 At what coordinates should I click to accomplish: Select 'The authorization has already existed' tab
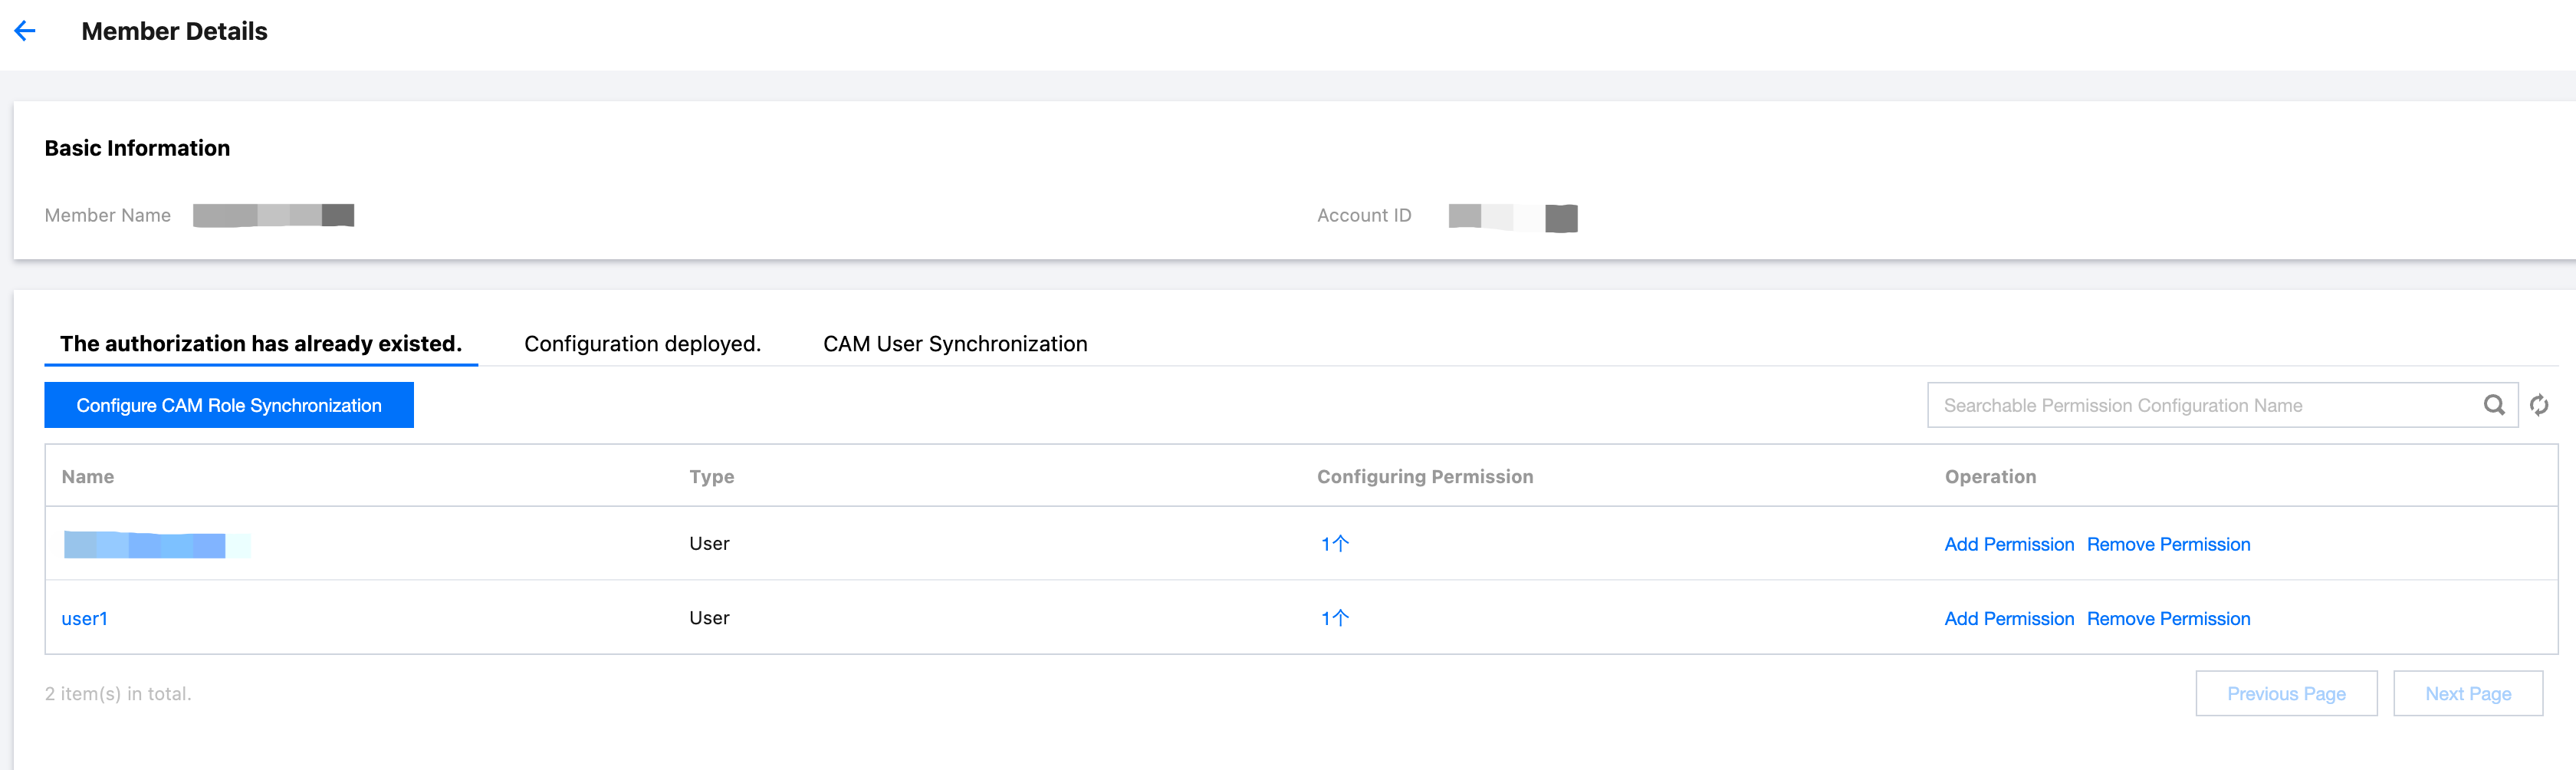(x=260, y=344)
